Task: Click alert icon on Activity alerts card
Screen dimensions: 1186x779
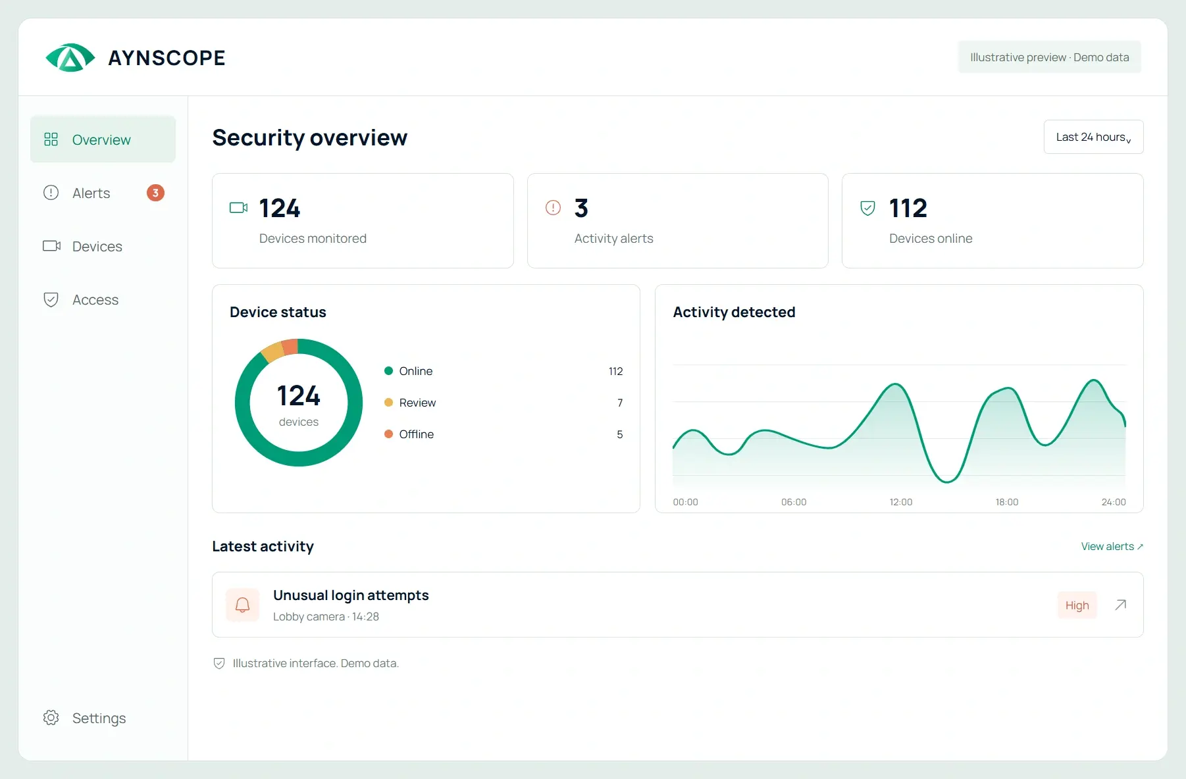Action: tap(553, 208)
